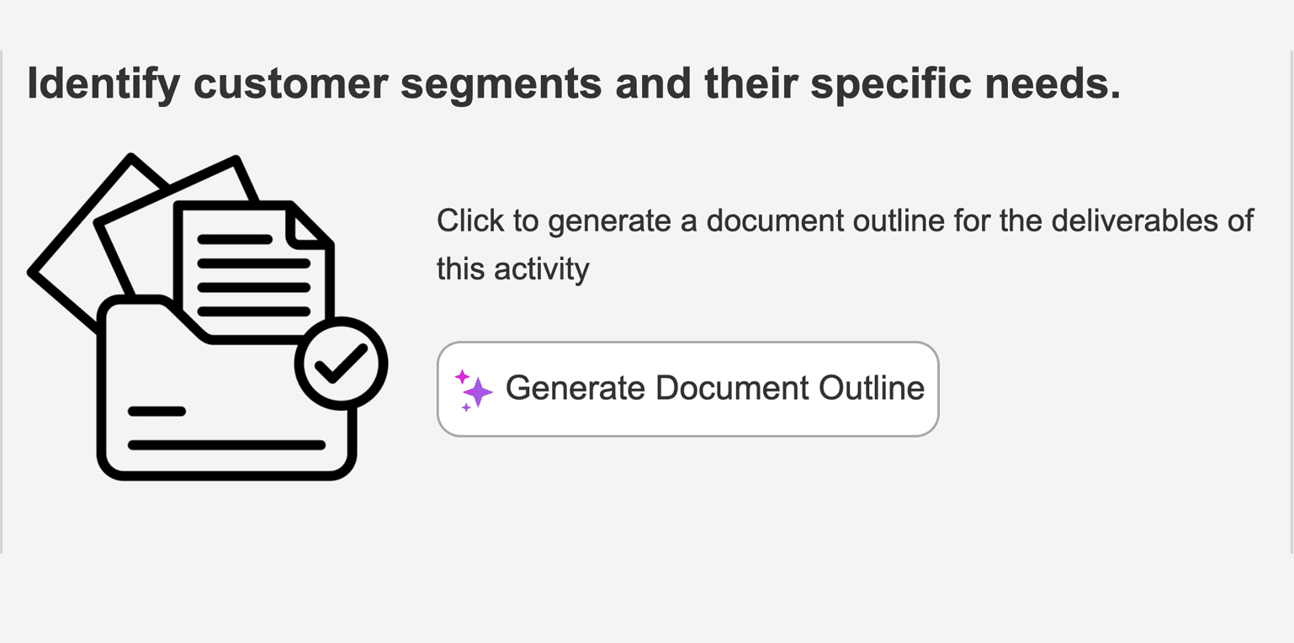Click the small pink sparkle star

[462, 376]
